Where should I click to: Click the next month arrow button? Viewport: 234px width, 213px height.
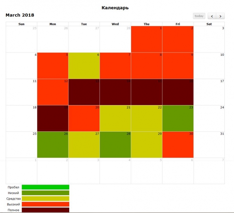coord(221,16)
